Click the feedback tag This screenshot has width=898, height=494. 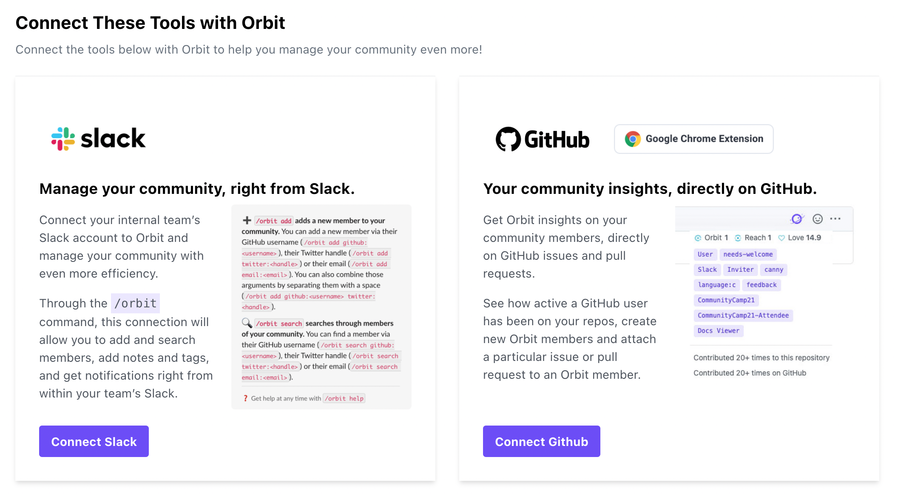pos(761,285)
